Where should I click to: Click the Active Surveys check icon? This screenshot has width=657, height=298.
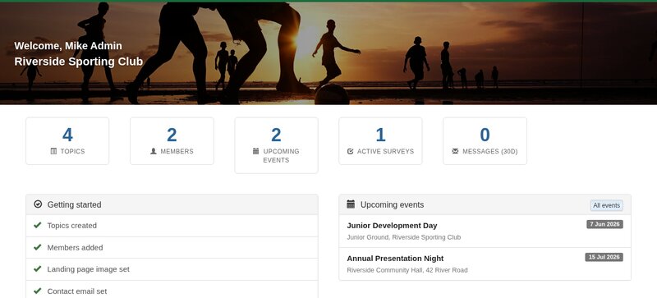351,151
